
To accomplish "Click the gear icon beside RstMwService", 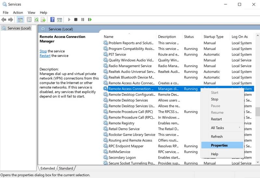I will (105, 151).
